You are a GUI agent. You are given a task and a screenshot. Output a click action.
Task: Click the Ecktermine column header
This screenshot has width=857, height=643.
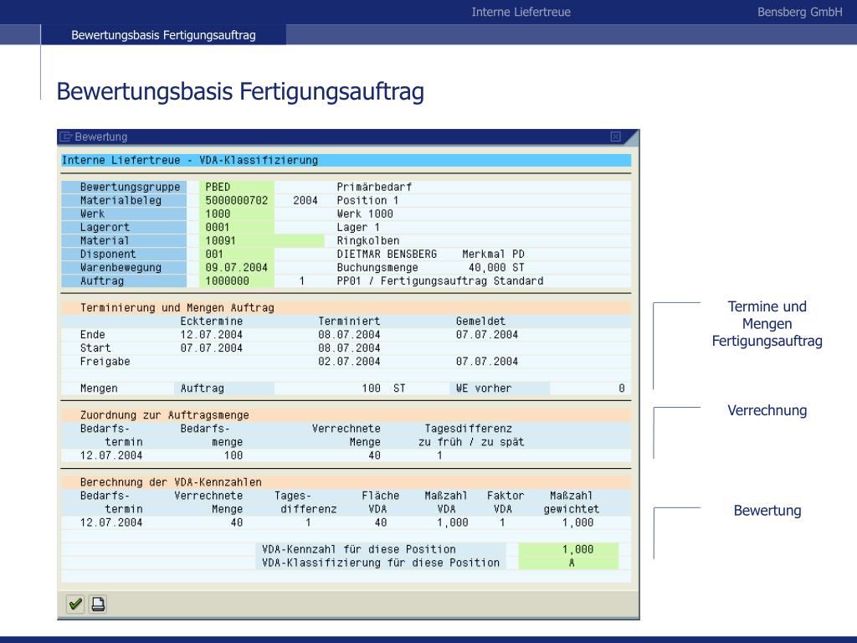pyautogui.click(x=212, y=321)
